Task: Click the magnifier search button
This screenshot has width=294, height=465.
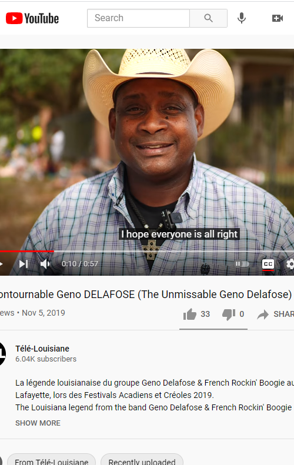Action: [209, 18]
